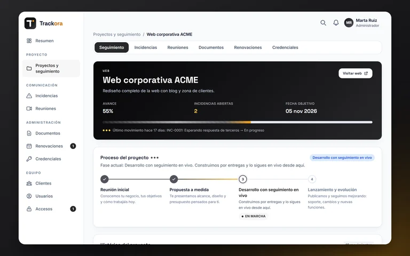The height and width of the screenshot is (256, 410).
Task: Open Proyectos y seguimiento breadcrumb link
Action: coord(117,35)
